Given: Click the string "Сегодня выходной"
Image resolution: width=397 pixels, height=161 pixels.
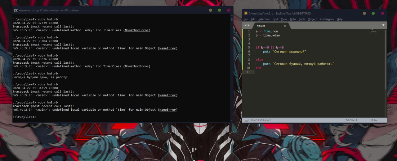Looking at the screenshot, I should 290,51.
